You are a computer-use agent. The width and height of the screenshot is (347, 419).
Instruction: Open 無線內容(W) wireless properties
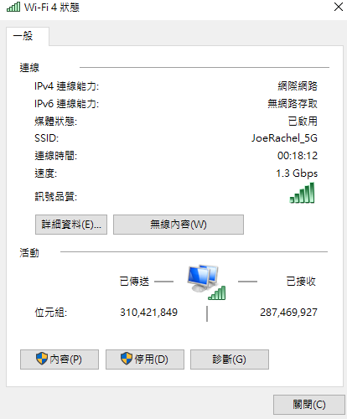point(179,225)
